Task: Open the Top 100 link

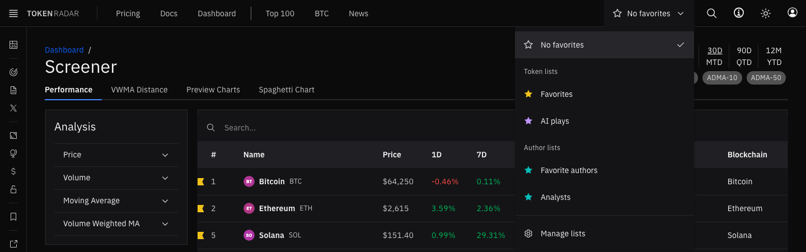Action: point(280,13)
